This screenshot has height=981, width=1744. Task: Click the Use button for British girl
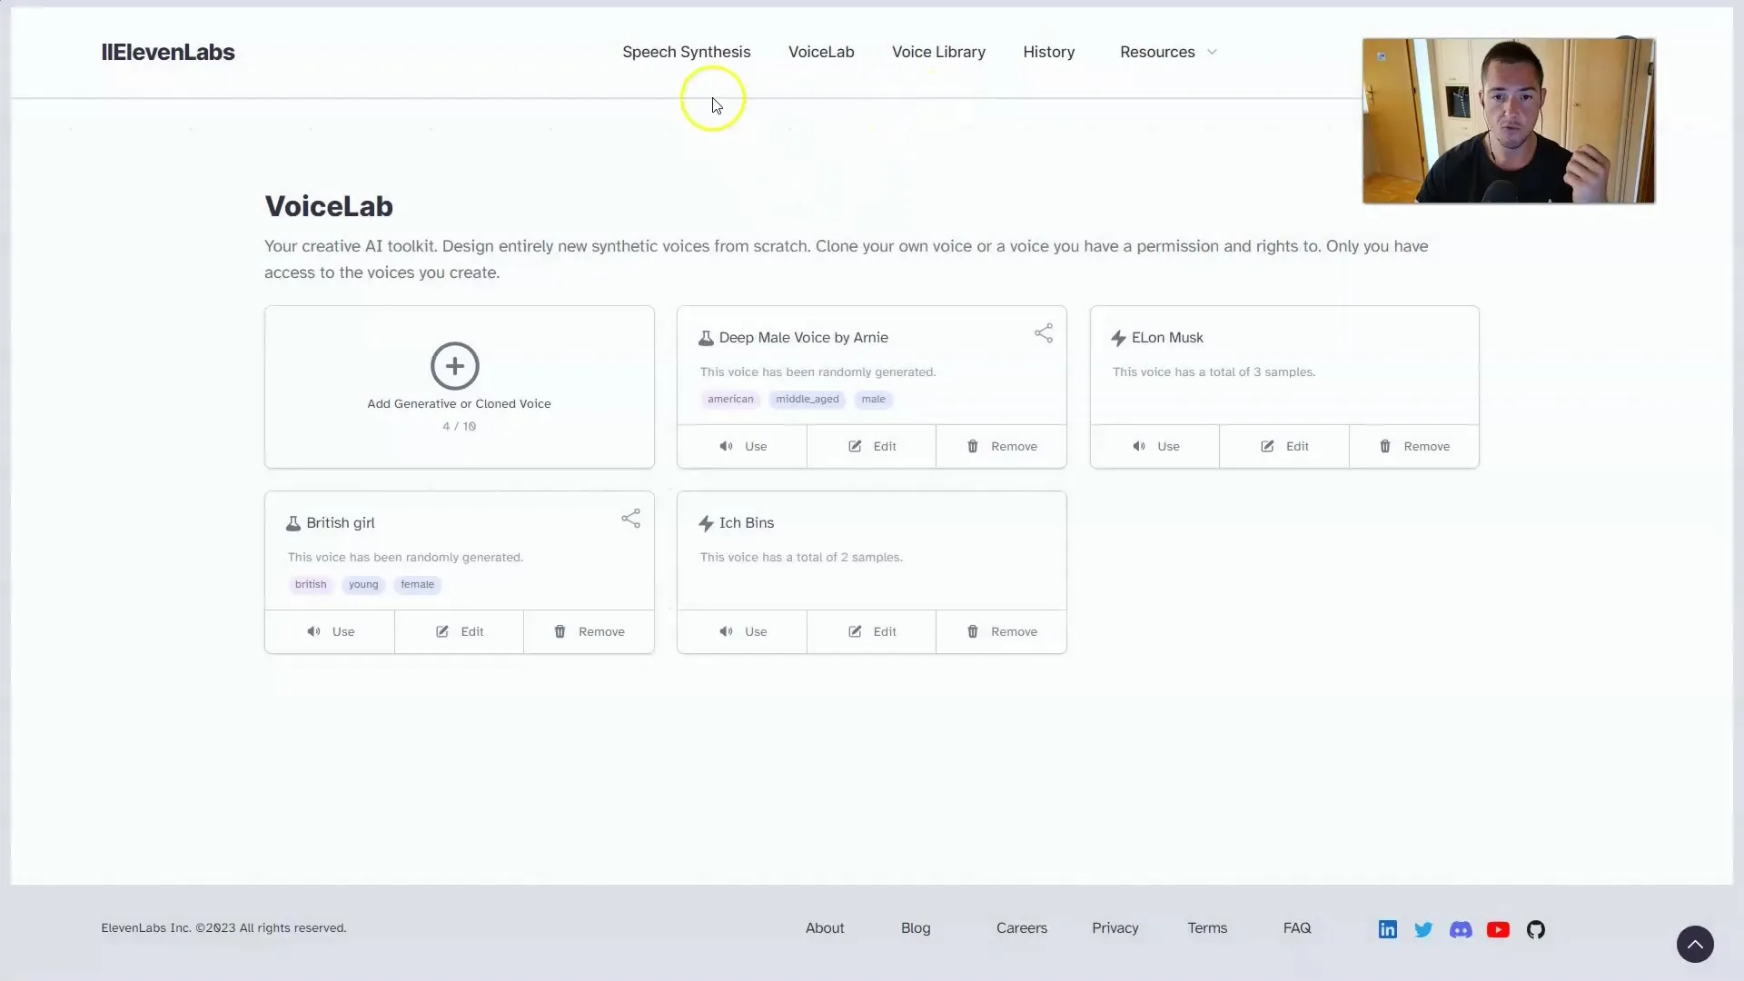tap(330, 631)
